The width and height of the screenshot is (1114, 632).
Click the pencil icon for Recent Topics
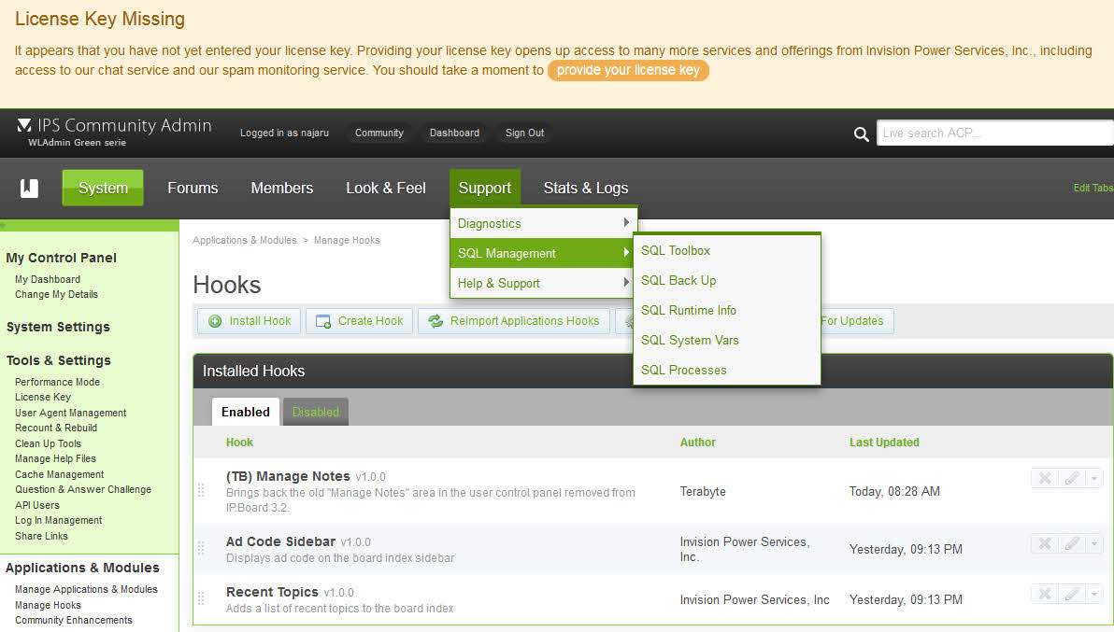pos(1072,594)
